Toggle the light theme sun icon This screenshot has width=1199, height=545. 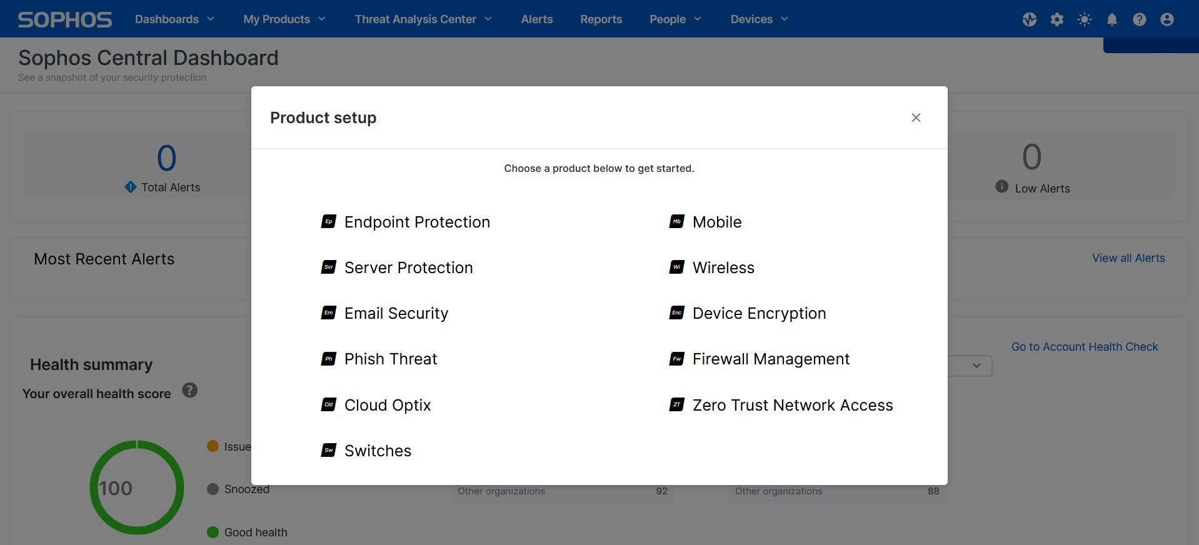click(1085, 19)
